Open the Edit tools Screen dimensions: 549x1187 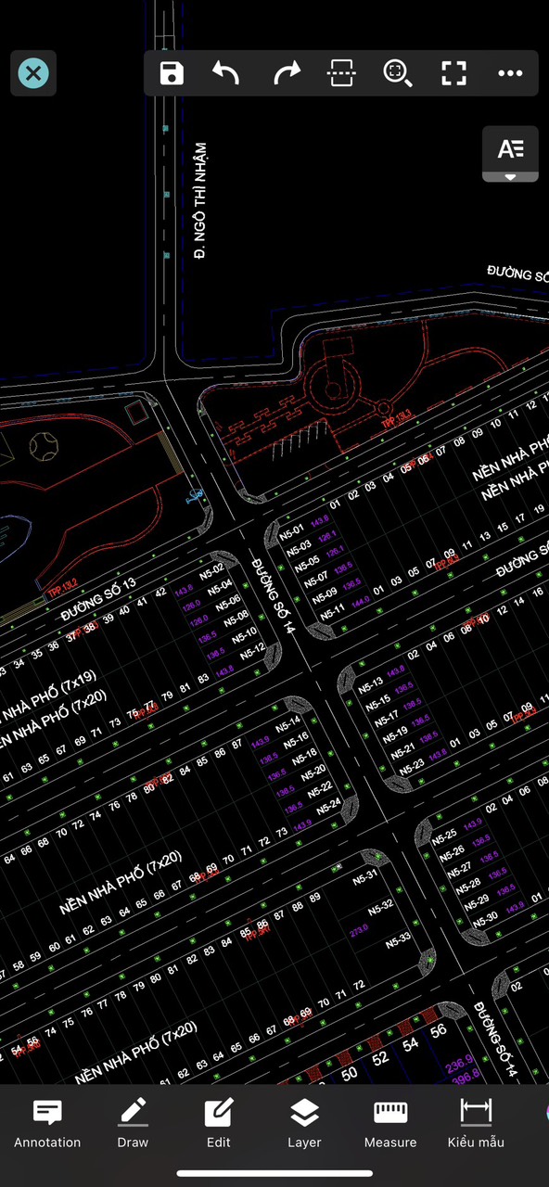click(x=219, y=1124)
